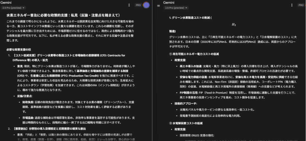
Task: Click the PRO badge in left Gemini window
Action: tap(138, 5)
